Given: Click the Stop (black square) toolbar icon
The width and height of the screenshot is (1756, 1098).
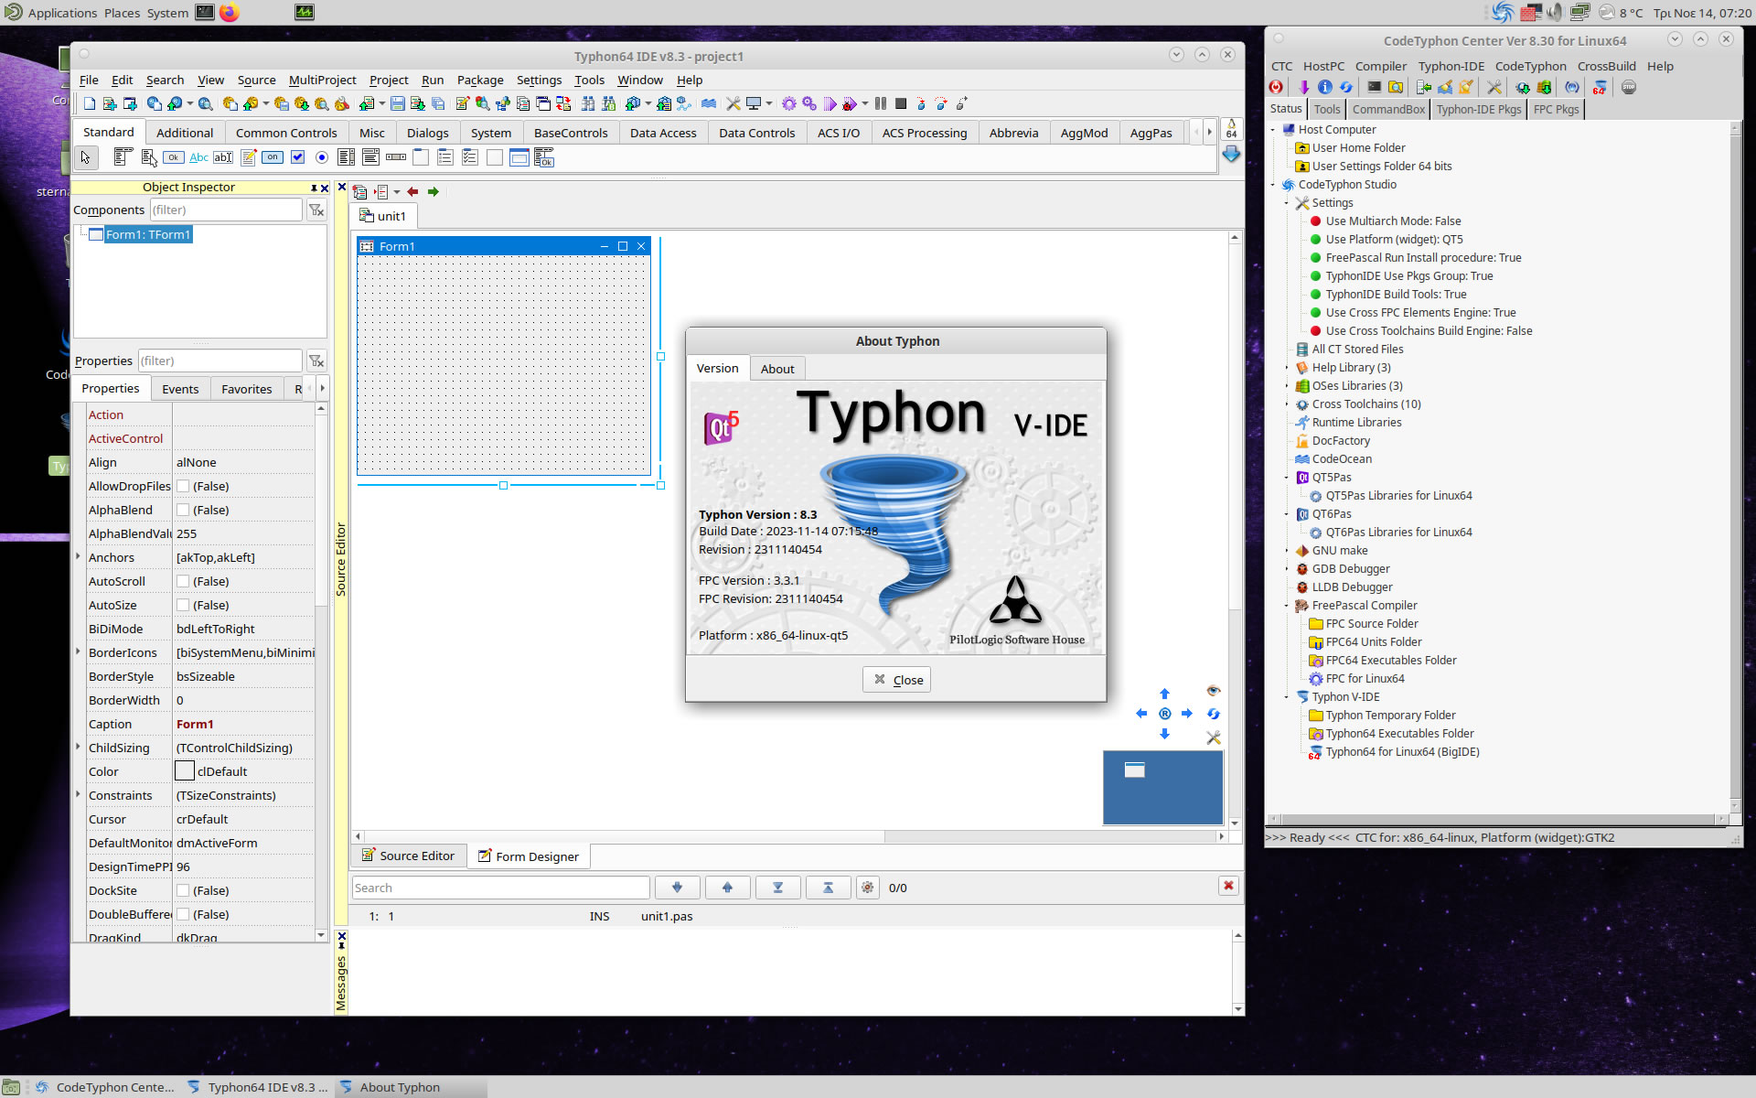Looking at the screenshot, I should [x=901, y=103].
